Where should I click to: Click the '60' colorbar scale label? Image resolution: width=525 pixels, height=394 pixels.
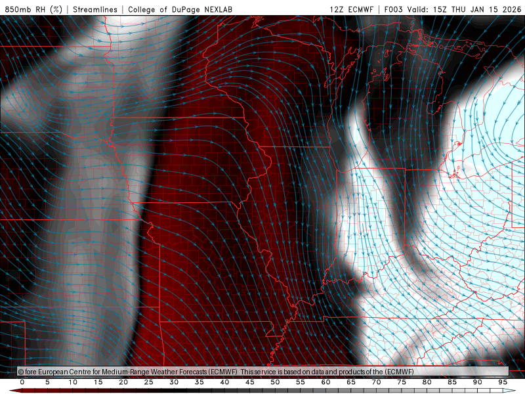coord(325,382)
